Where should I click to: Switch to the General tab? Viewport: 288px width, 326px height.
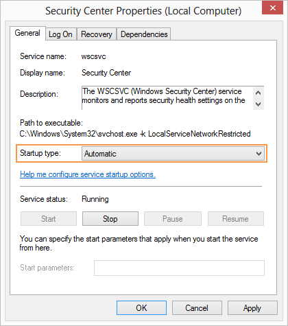[x=27, y=33]
